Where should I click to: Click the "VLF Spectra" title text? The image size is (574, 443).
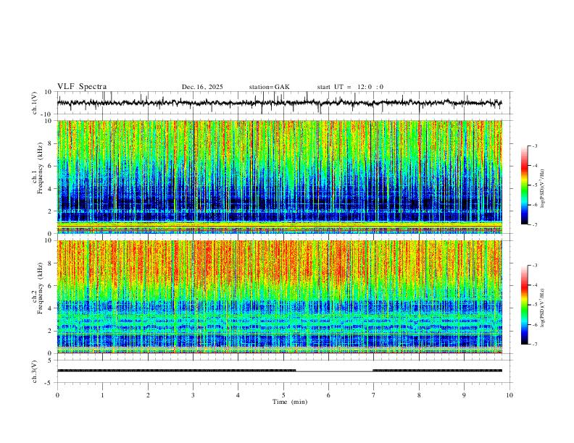click(82, 87)
